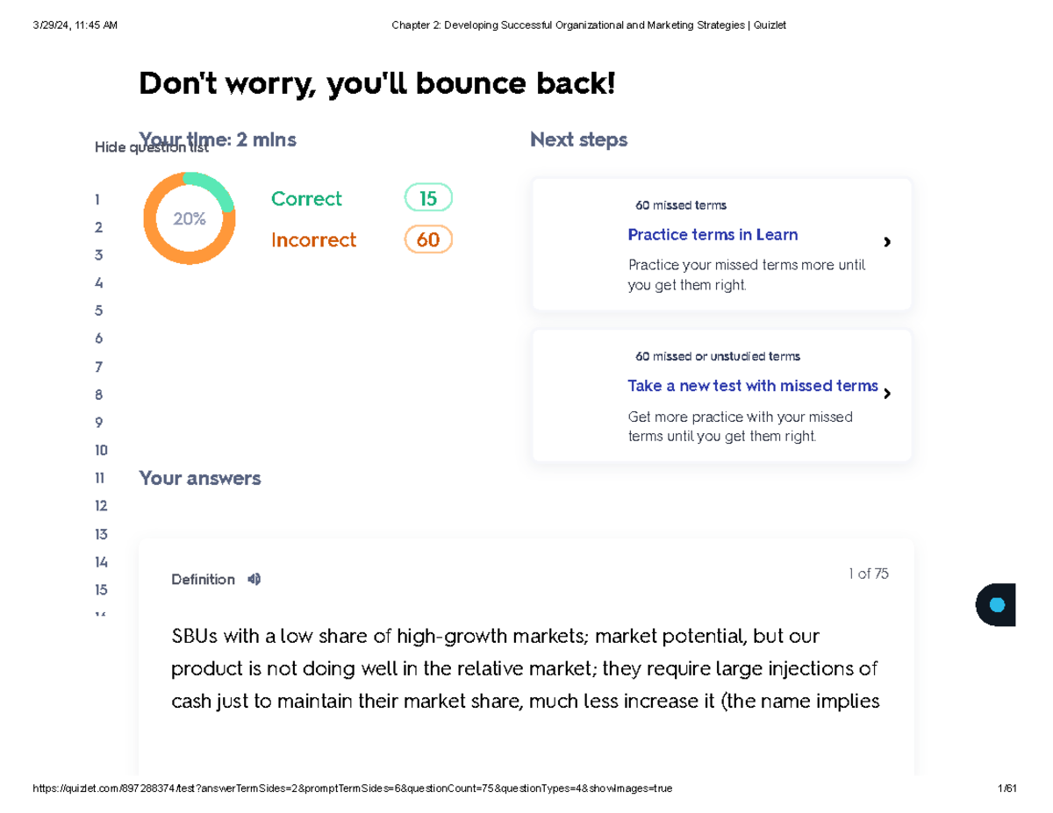This screenshot has height=813, width=1053.
Task: Select the Correct count badge showing 15
Action: coord(427,199)
